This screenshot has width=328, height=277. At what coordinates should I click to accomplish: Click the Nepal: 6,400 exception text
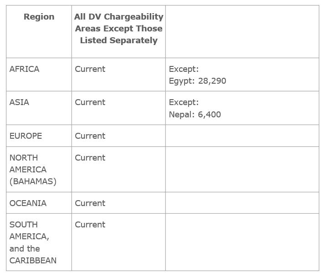(195, 115)
